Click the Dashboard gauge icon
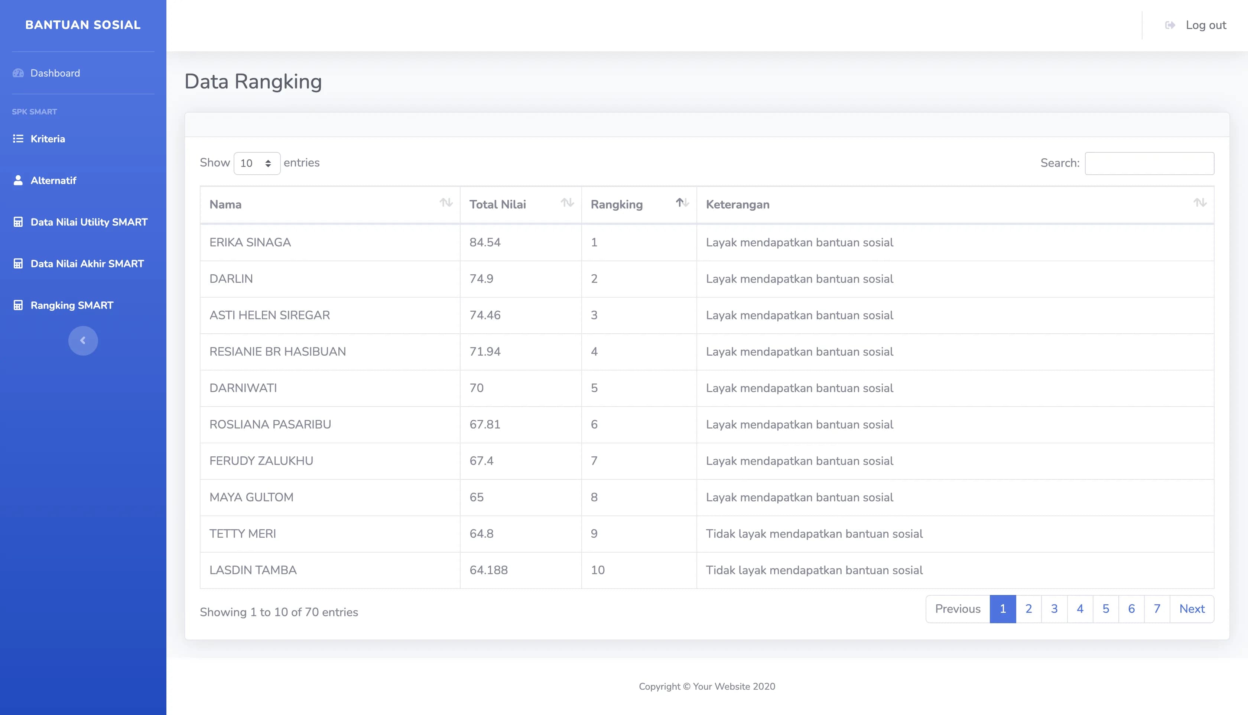Image resolution: width=1248 pixels, height=715 pixels. tap(18, 73)
